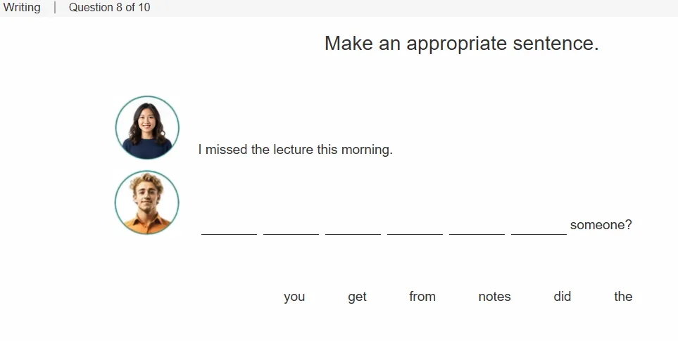
Task: Choose the word tile "get"
Action: 357,297
